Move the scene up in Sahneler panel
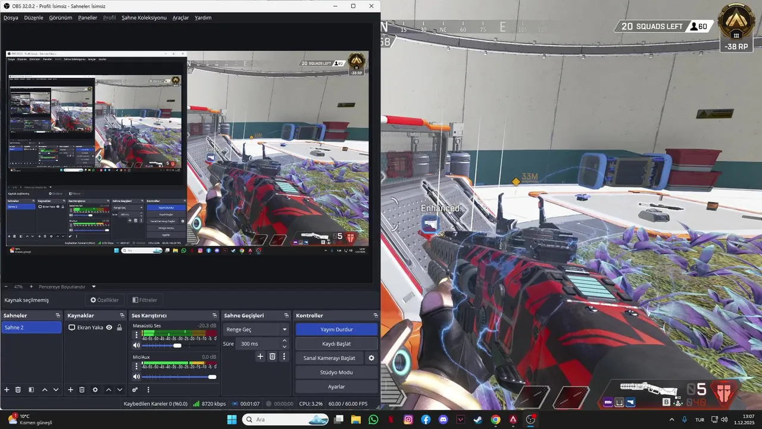Screen dimensions: 762x429 [x=45, y=390]
